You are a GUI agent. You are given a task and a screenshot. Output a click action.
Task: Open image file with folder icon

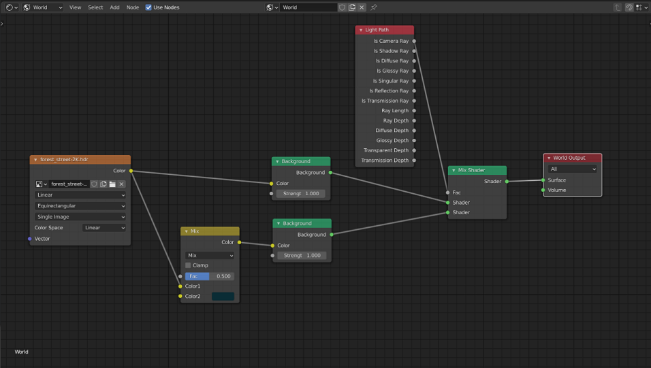coord(112,184)
